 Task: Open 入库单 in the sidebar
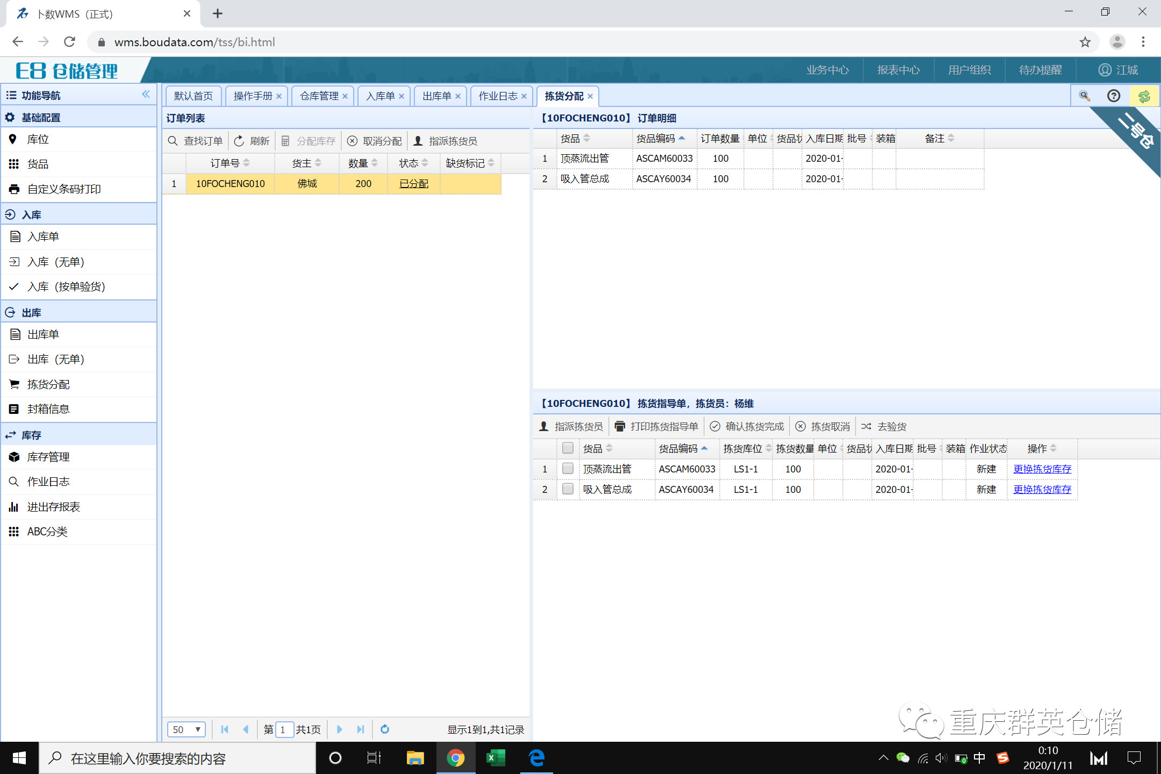79,237
